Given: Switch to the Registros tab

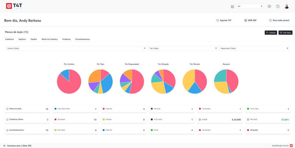Looking at the screenshot, I should pos(22,39).
